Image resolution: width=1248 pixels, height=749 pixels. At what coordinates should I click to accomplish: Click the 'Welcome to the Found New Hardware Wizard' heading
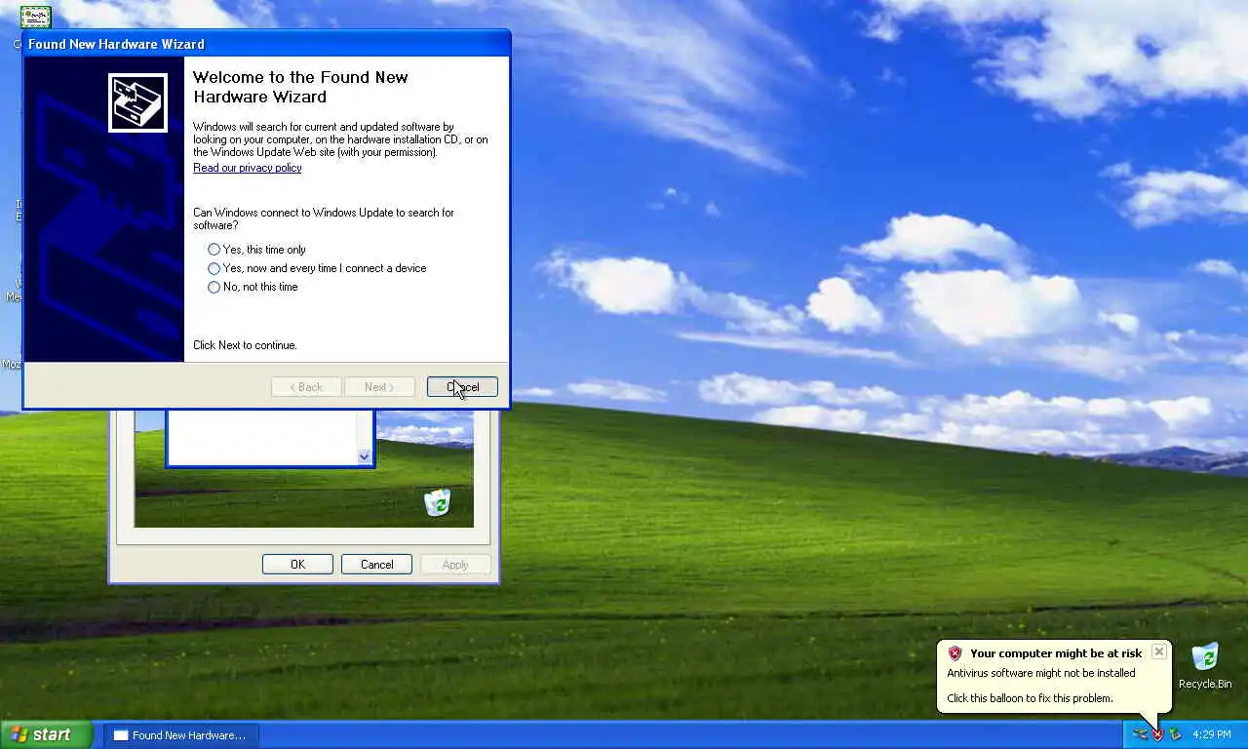pos(300,87)
